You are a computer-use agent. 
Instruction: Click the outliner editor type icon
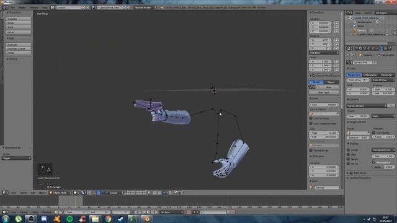point(350,12)
